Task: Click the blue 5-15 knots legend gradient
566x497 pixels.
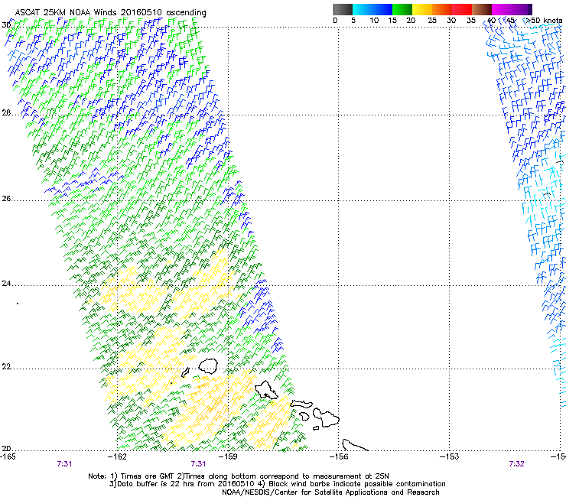Action: 372,9
